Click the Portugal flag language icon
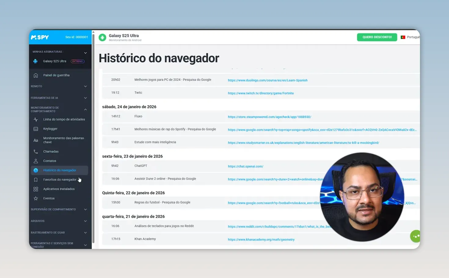 coord(403,37)
